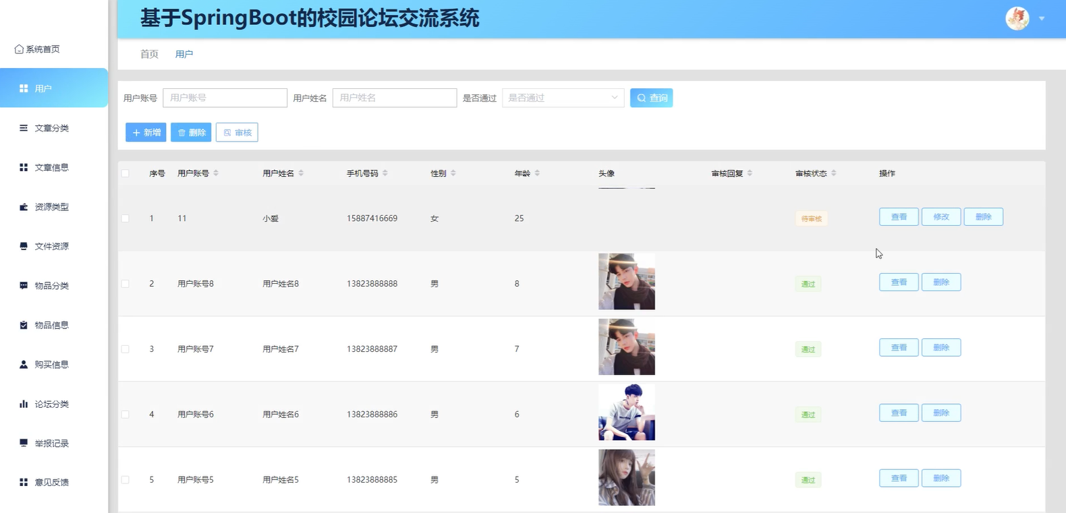Open 系统首页 from the sidebar

click(x=37, y=49)
